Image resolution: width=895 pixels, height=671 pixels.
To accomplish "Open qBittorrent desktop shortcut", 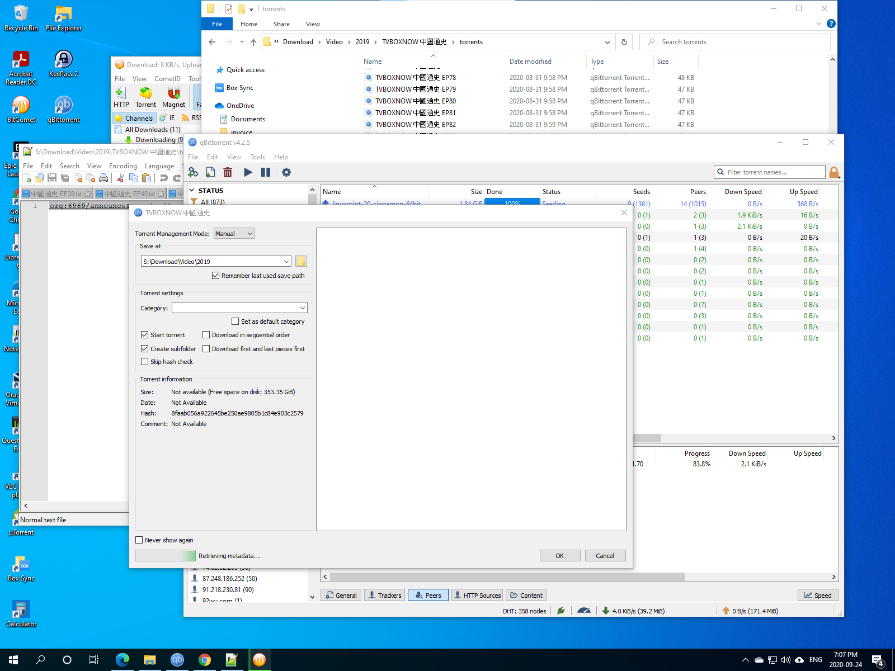I will (x=63, y=109).
